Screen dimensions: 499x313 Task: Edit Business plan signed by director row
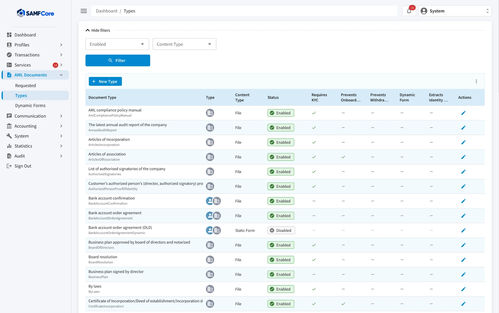463,275
